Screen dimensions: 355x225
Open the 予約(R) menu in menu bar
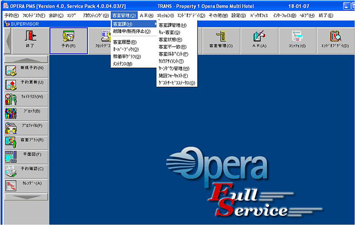coord(12,16)
